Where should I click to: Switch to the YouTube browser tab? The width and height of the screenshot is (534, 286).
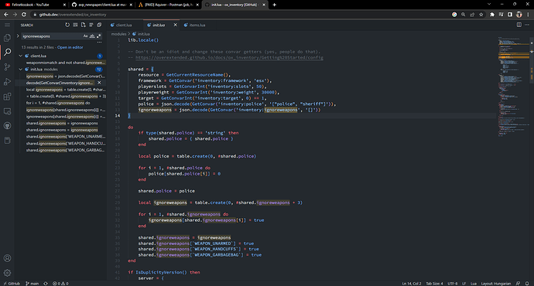click(34, 5)
